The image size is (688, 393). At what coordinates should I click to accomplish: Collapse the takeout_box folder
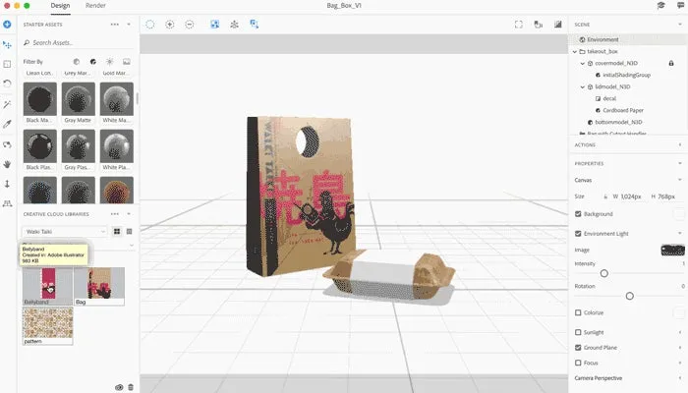(x=574, y=52)
